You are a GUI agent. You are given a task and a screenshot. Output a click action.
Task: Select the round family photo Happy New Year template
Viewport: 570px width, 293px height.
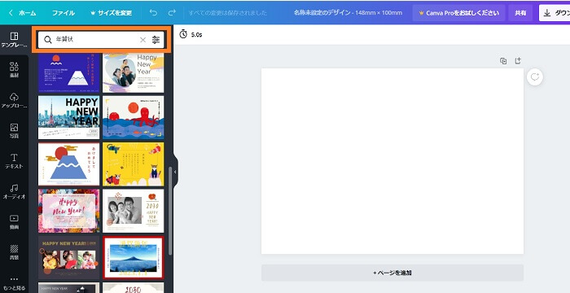click(133, 72)
